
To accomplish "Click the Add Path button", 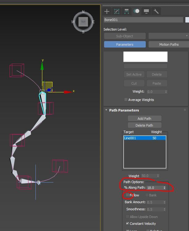I will point(145,119).
